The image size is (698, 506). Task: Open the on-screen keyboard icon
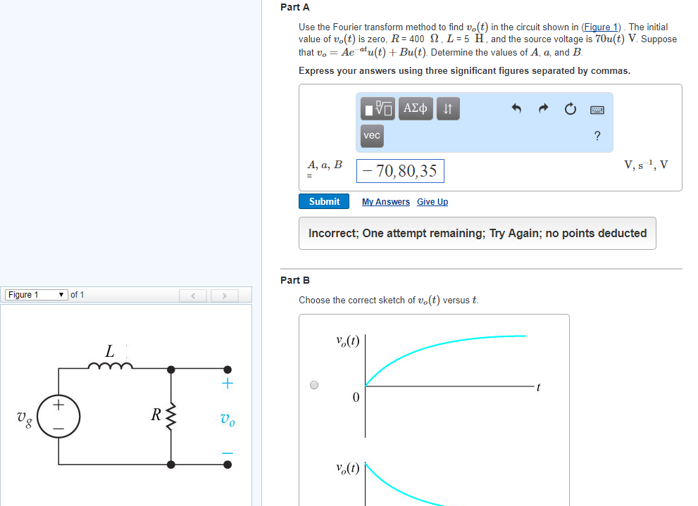(x=597, y=109)
